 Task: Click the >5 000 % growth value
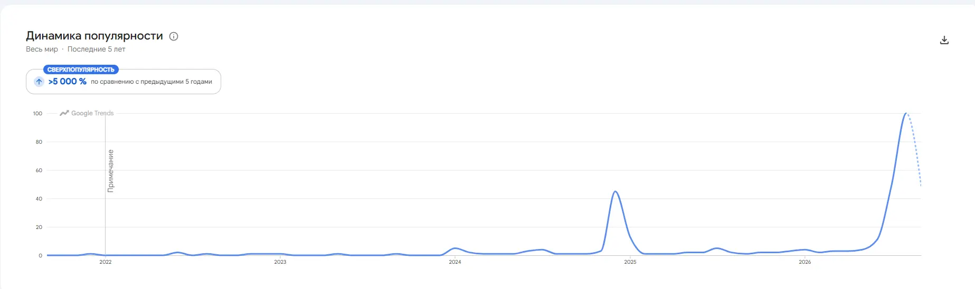[68, 82]
